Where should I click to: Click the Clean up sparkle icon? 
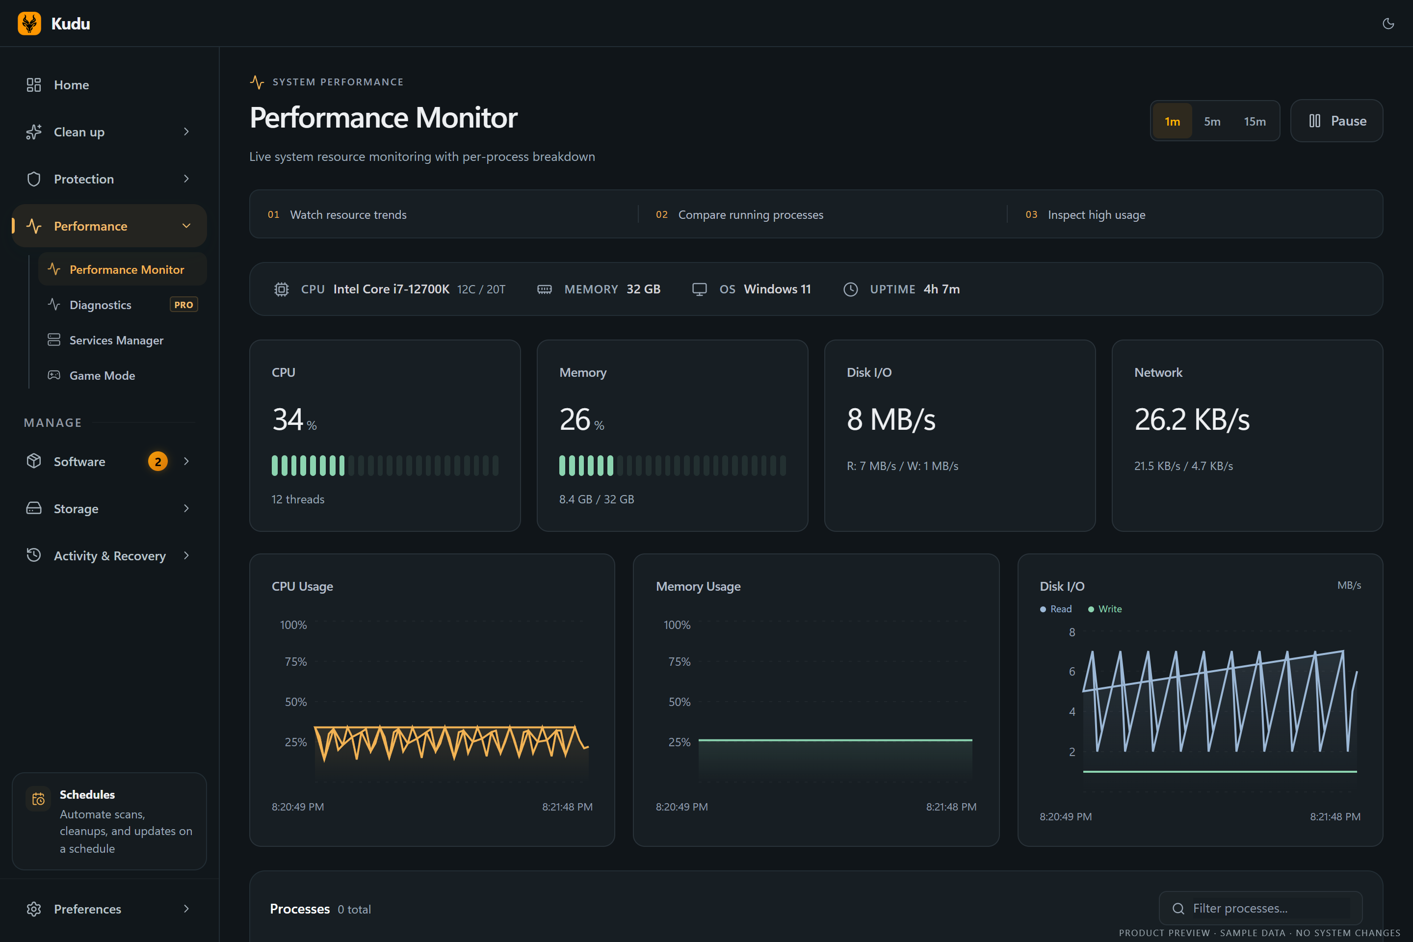click(x=34, y=131)
